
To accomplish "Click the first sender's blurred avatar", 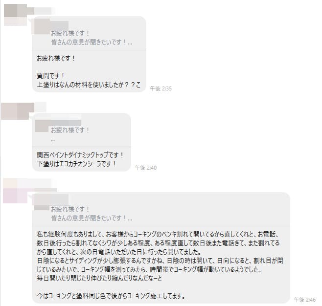I will (x=15, y=15).
